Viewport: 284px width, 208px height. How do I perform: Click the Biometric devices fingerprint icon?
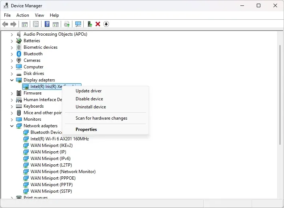[19, 47]
